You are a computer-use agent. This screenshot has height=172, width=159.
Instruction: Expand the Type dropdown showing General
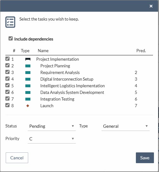[125, 126]
